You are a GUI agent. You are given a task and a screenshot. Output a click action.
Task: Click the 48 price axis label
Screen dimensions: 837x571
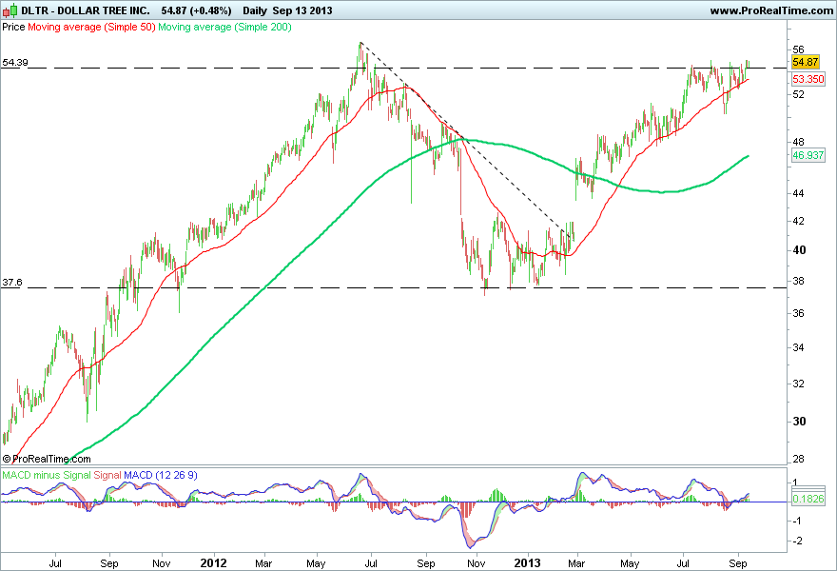tap(799, 142)
